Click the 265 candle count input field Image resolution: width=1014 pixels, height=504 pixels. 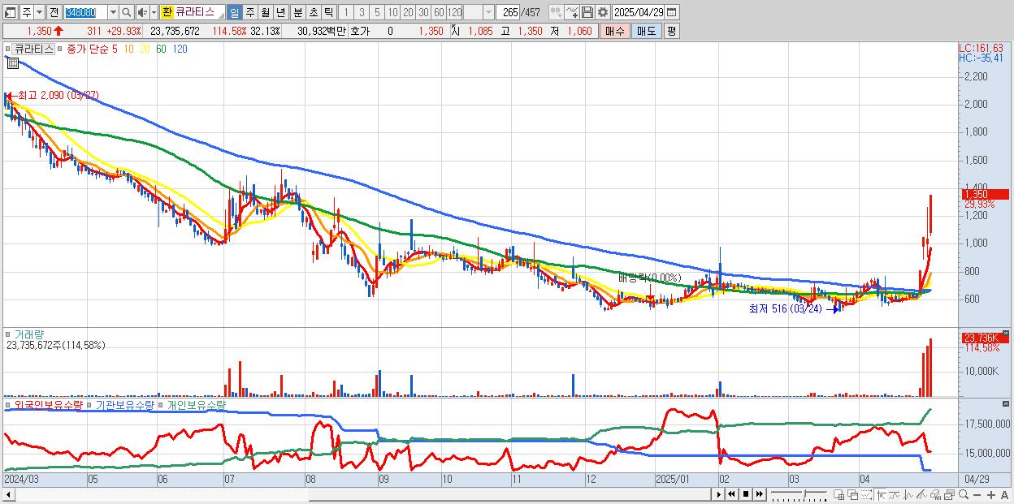tap(509, 12)
